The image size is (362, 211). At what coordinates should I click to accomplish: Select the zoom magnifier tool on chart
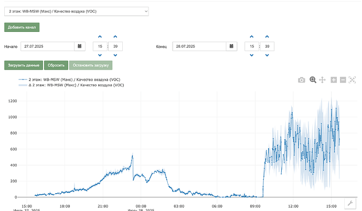[x=313, y=80]
